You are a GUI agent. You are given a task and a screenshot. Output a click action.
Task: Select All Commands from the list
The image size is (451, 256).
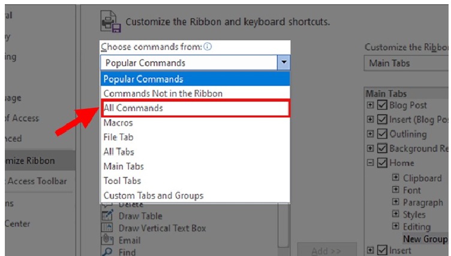133,108
